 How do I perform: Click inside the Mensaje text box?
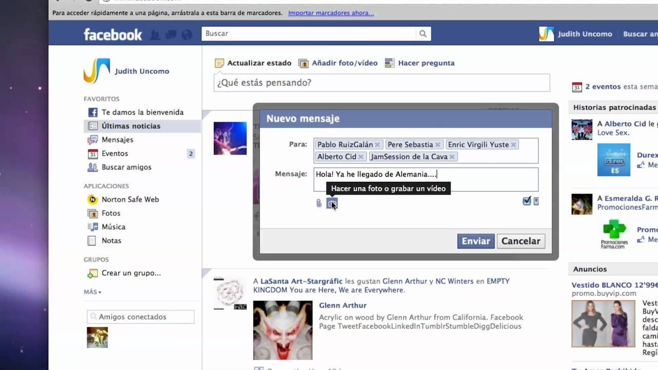(x=426, y=179)
